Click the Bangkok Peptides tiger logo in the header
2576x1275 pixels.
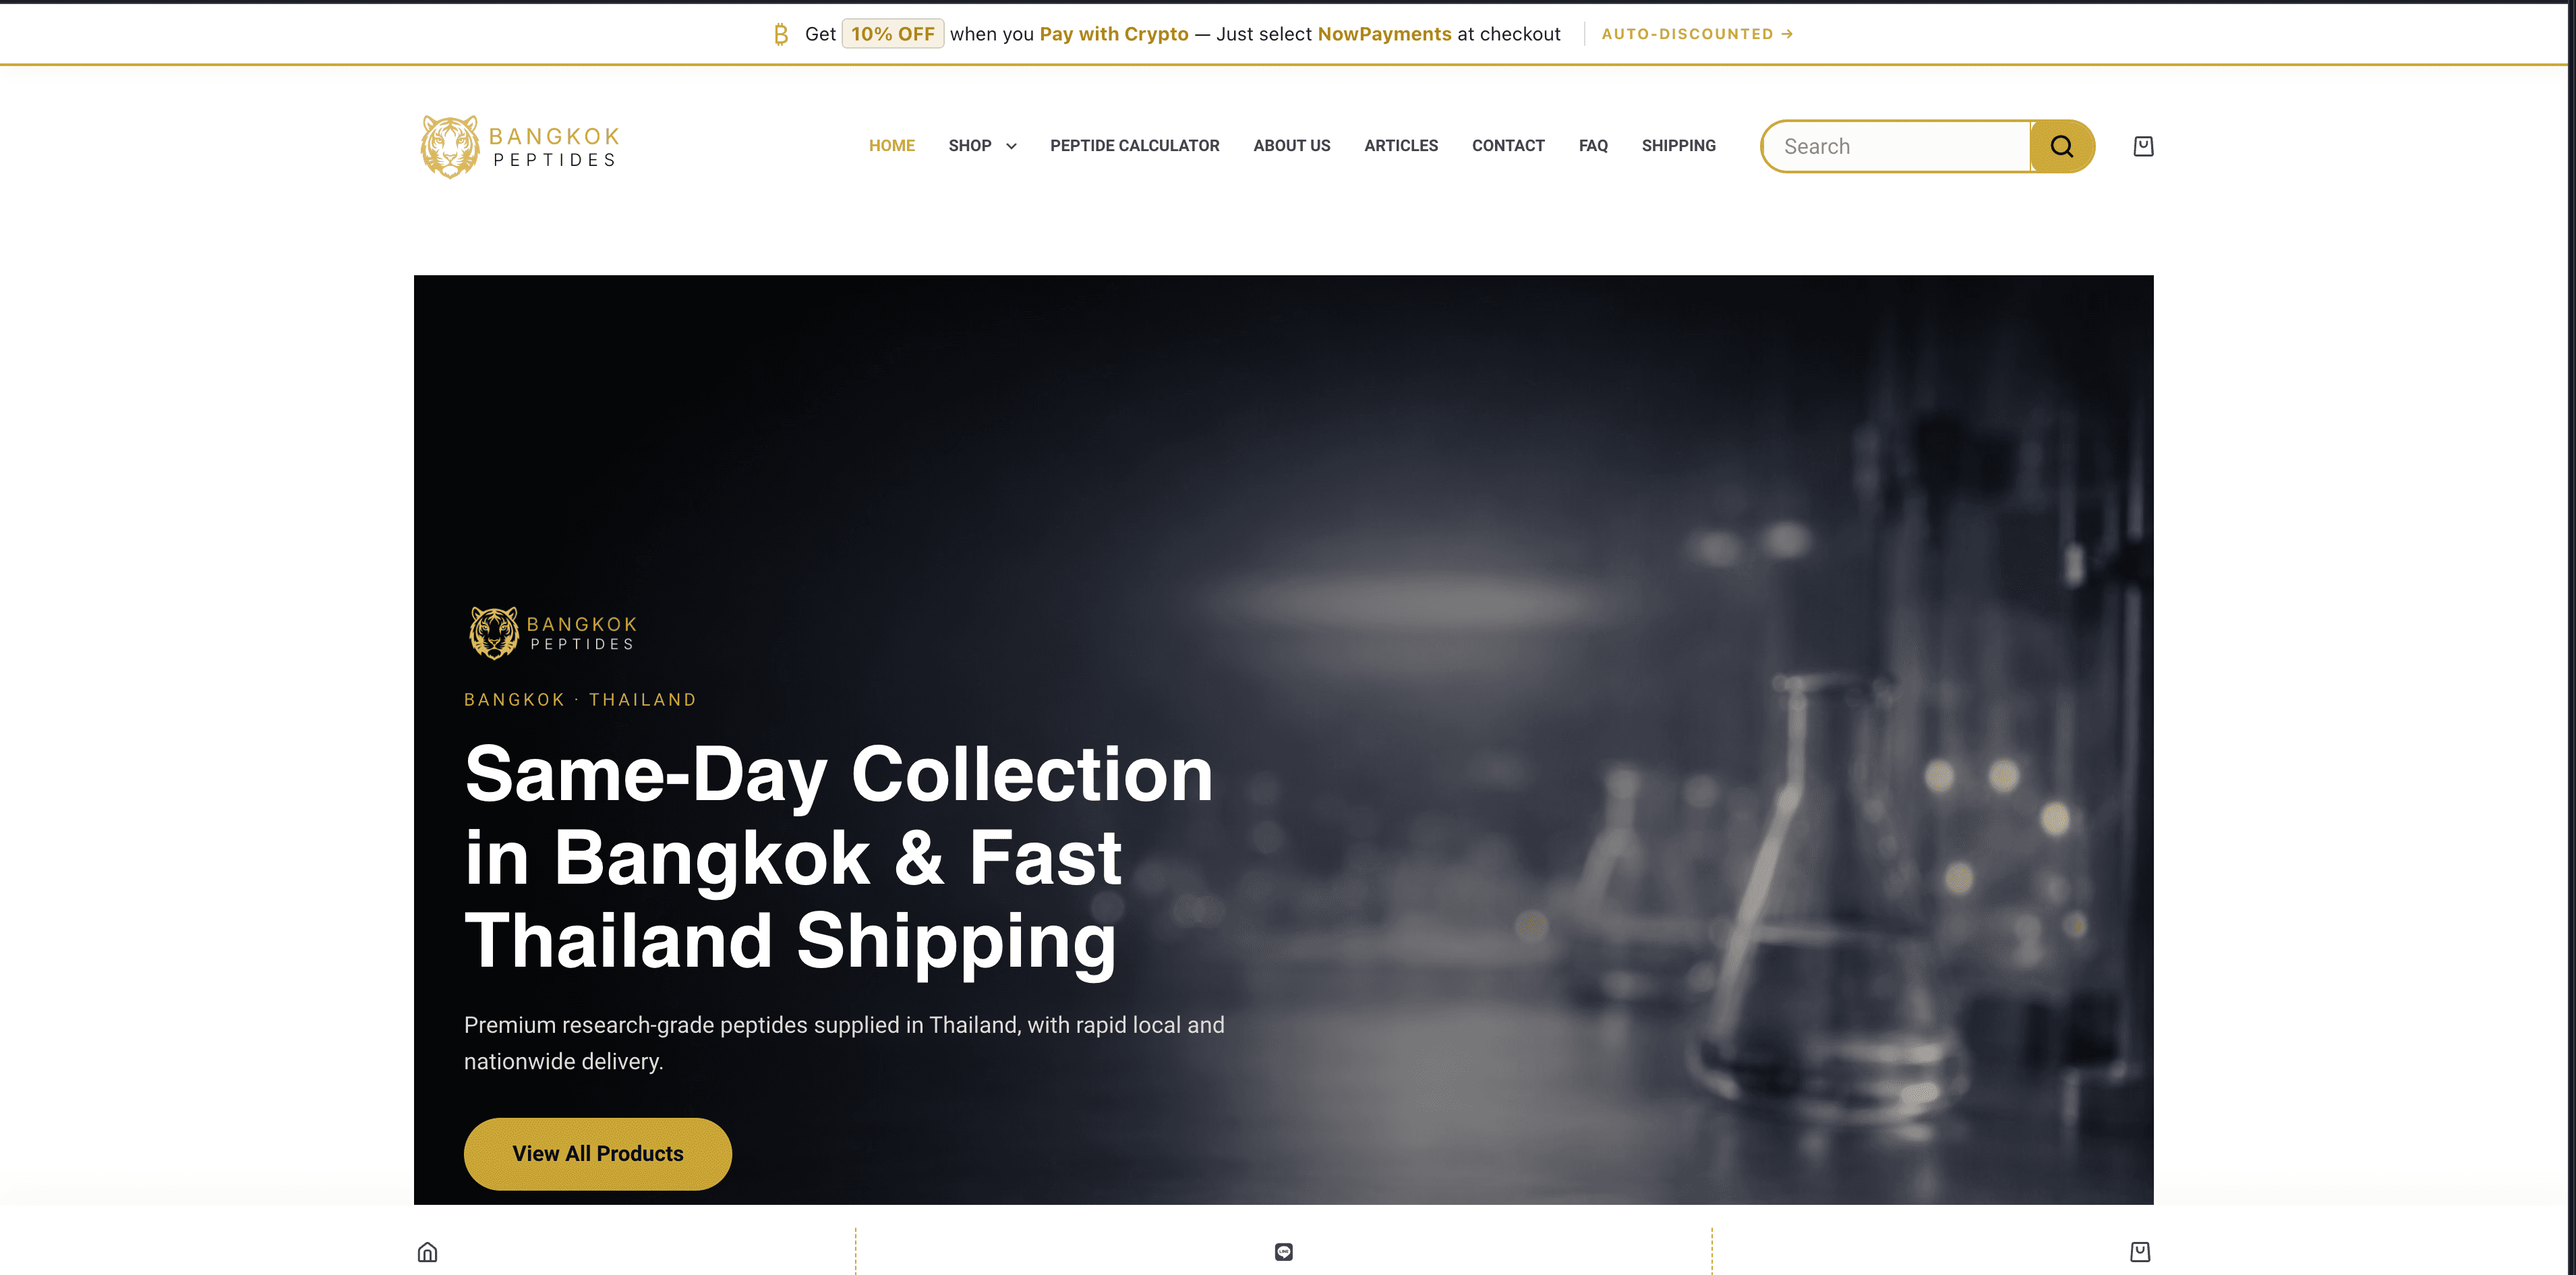click(520, 146)
